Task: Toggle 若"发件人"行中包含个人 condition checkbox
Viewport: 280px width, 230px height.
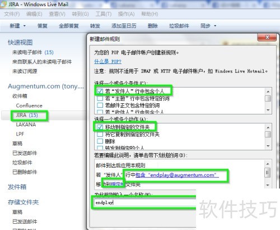Action: pyautogui.click(x=100, y=91)
